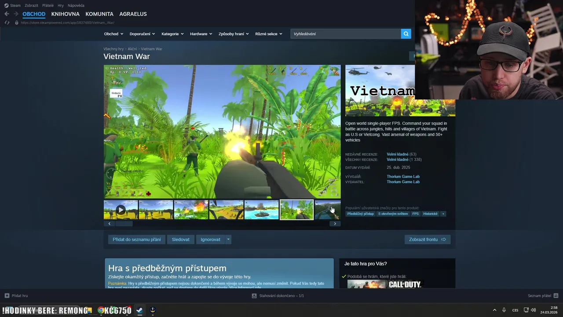The height and width of the screenshot is (317, 563).
Task: Switch to the KNIHOVNA tab
Action: (65, 14)
